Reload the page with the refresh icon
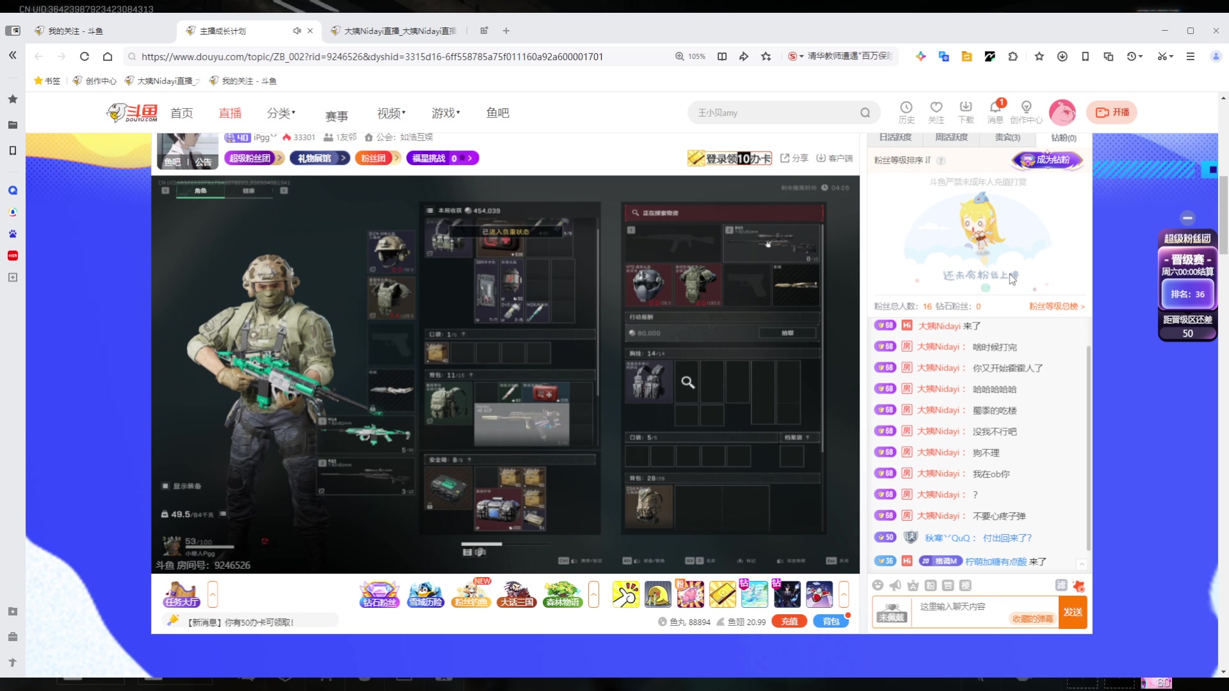 click(x=84, y=56)
